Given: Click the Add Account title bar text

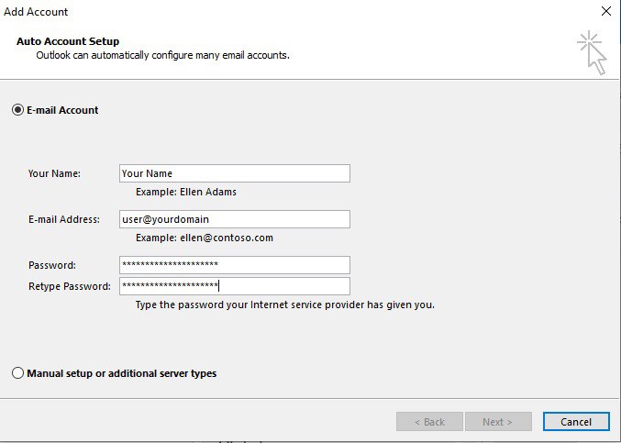Looking at the screenshot, I should click(36, 12).
